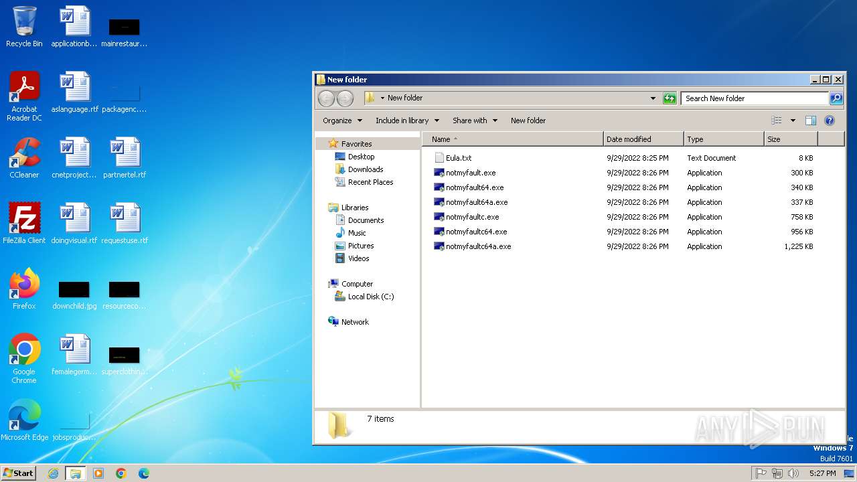Click the search magnifier button
The image size is (857, 482).
point(836,98)
